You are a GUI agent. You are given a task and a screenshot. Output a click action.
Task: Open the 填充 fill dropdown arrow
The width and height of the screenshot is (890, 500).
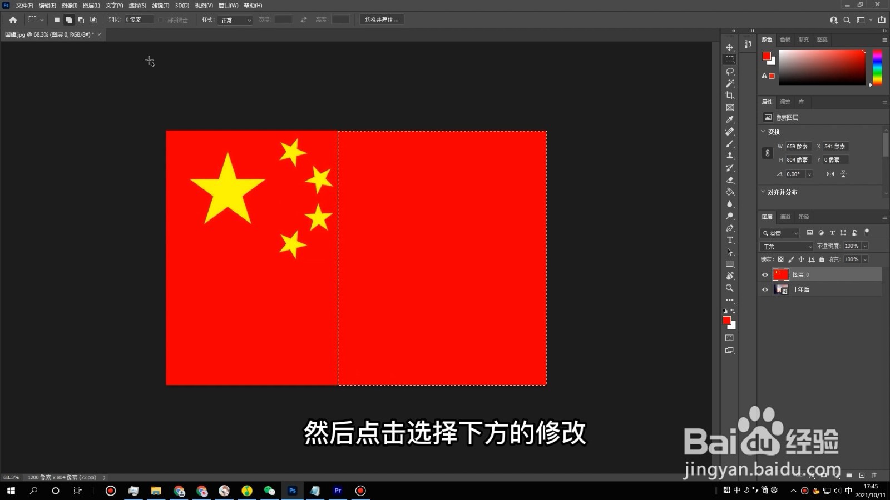click(865, 259)
